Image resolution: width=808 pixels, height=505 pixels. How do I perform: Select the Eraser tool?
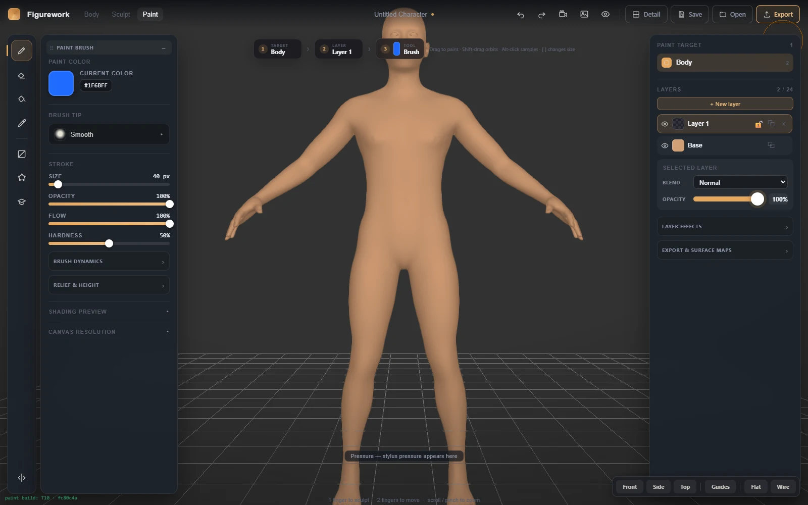22,76
